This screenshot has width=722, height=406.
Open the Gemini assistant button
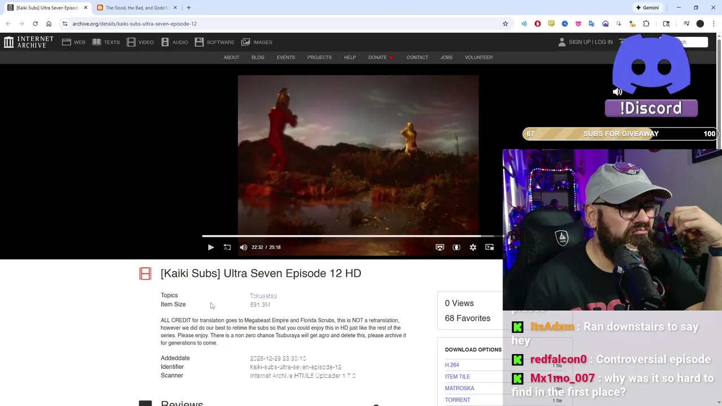pos(648,8)
